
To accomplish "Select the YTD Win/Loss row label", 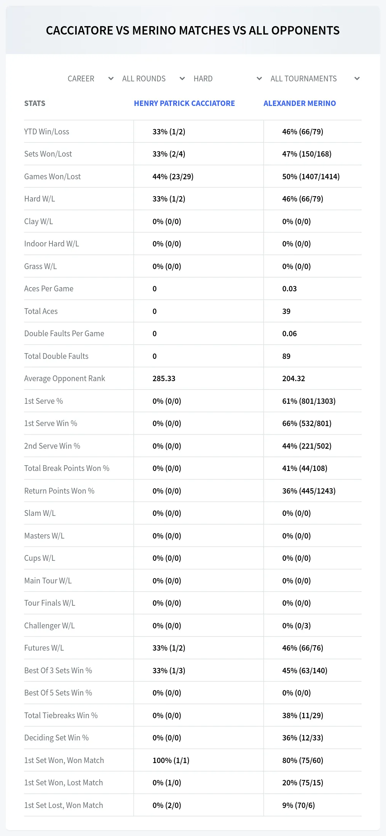I will click(x=47, y=132).
